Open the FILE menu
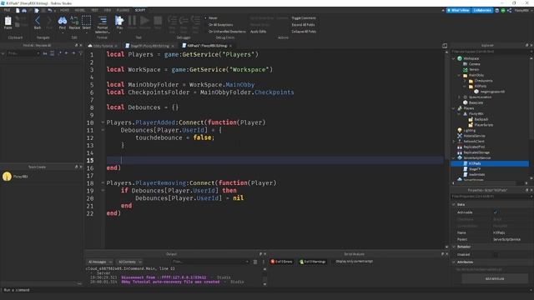Screen dimensions: 534x300 pyautogui.click(x=7, y=11)
